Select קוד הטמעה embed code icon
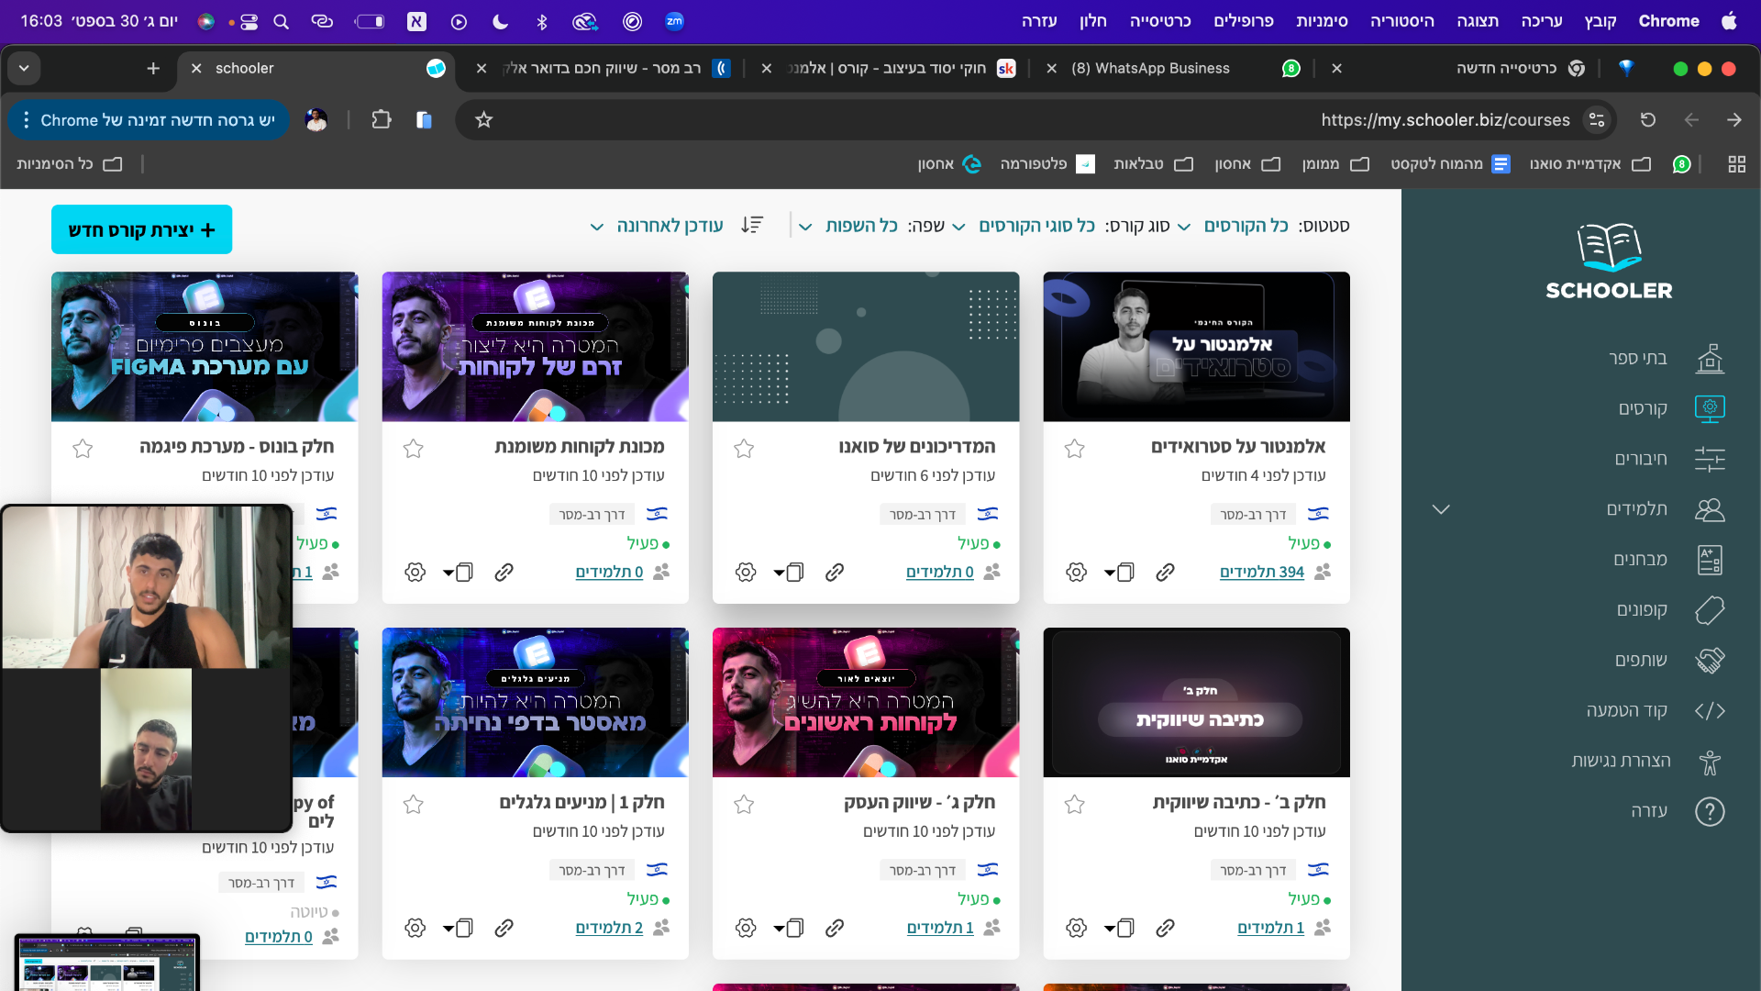This screenshot has height=991, width=1761. click(x=1710, y=711)
